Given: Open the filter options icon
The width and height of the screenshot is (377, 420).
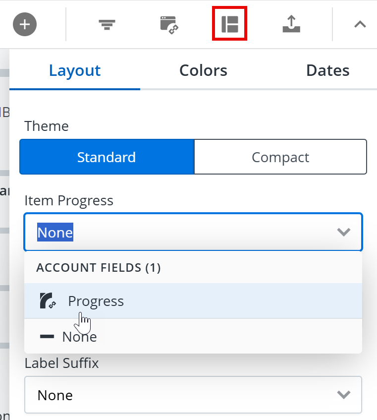Looking at the screenshot, I should (107, 24).
